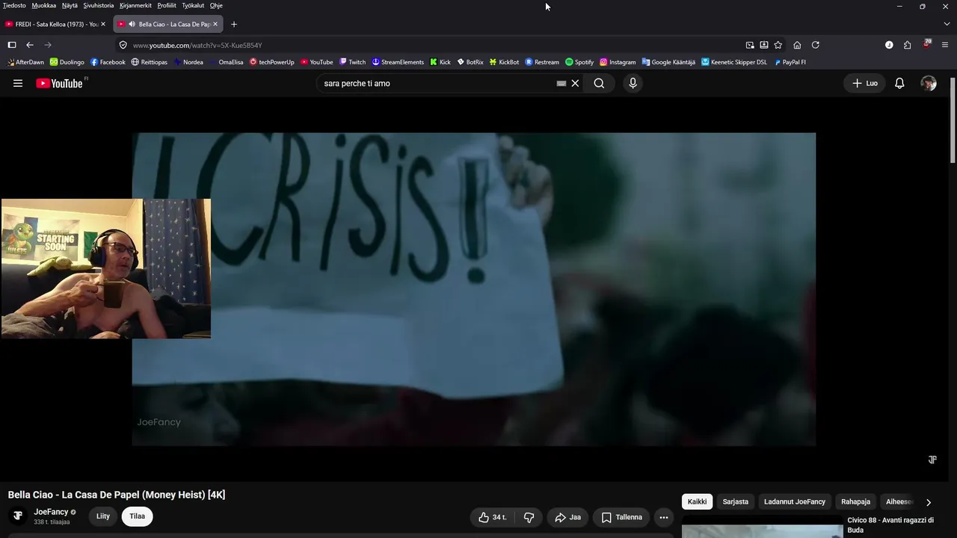
Task: Open the Twitch bookmark
Action: click(x=353, y=62)
